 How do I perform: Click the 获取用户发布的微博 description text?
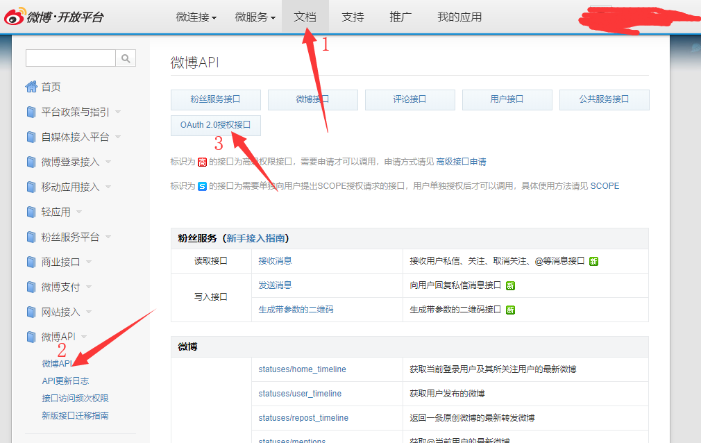(447, 394)
